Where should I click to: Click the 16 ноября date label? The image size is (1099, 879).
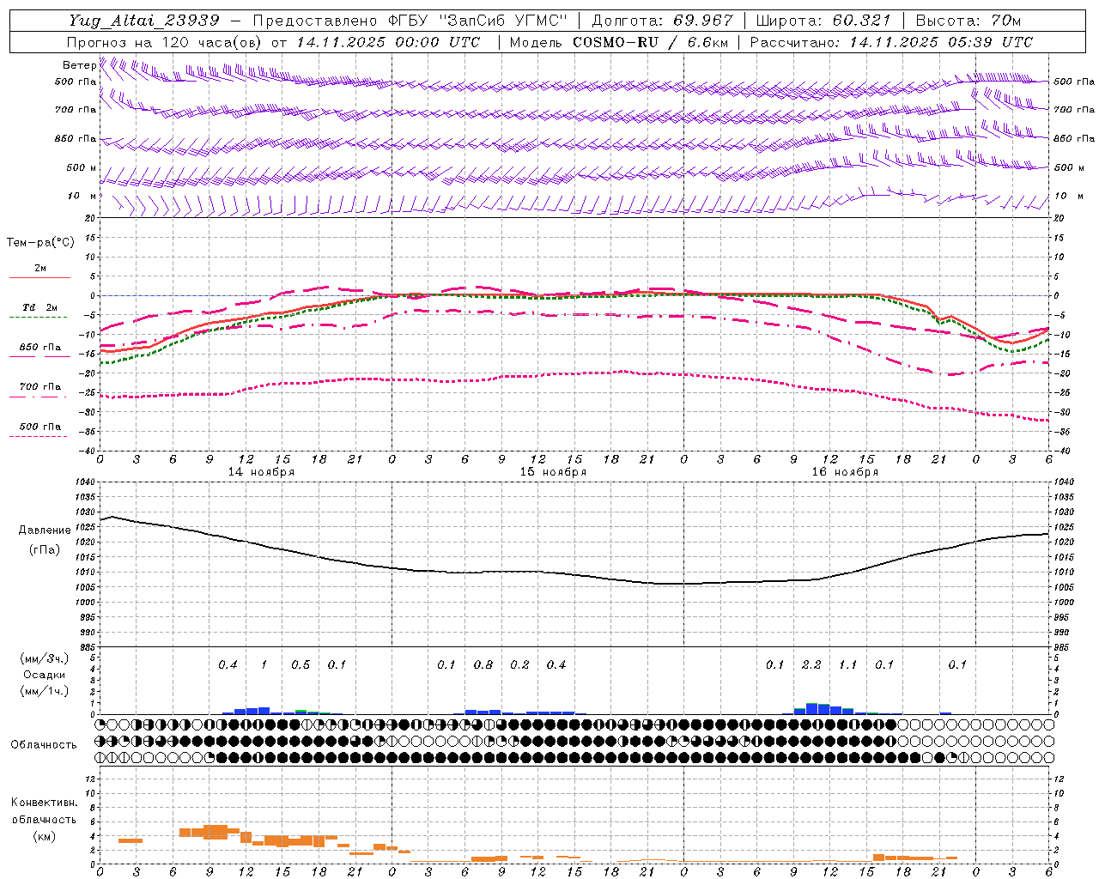pyautogui.click(x=845, y=472)
